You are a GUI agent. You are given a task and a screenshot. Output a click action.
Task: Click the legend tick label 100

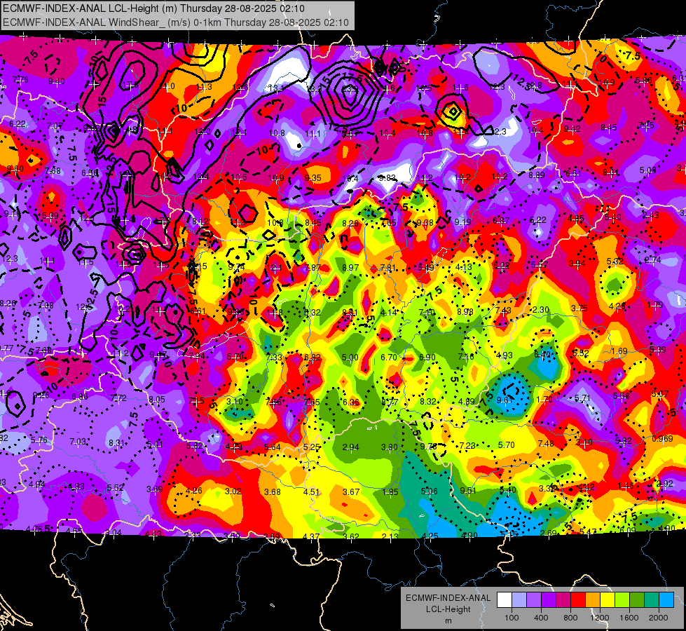[x=512, y=618]
